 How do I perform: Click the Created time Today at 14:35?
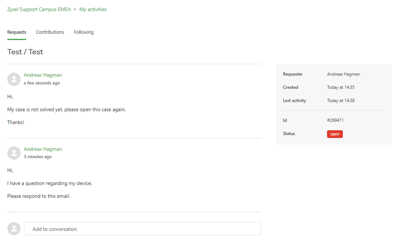point(341,87)
